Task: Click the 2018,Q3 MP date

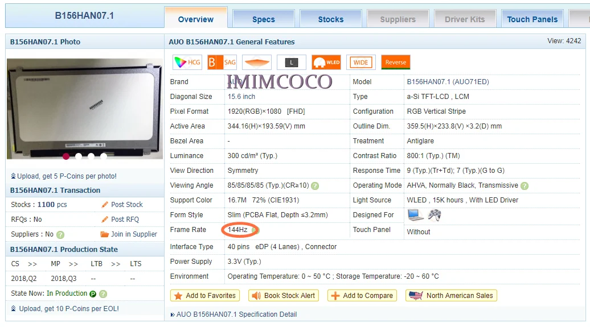Action: pyautogui.click(x=64, y=279)
